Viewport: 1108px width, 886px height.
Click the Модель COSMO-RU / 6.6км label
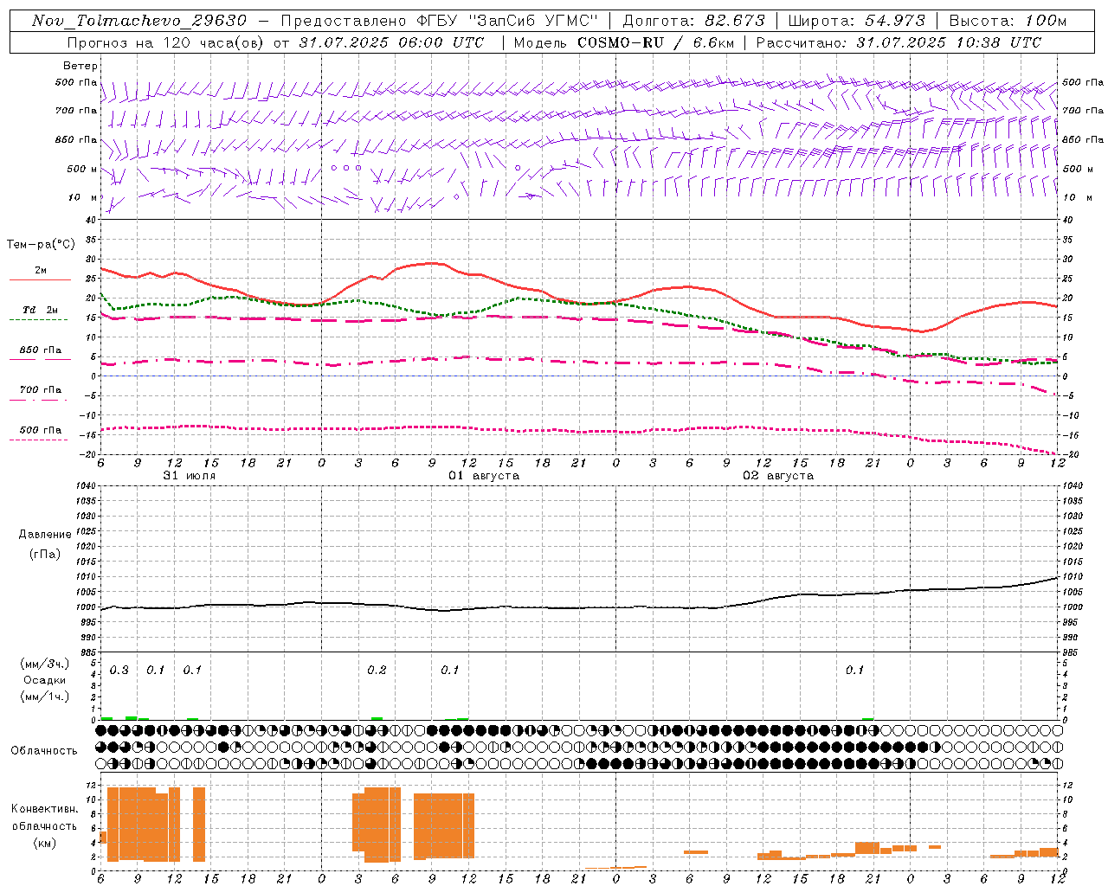click(623, 42)
